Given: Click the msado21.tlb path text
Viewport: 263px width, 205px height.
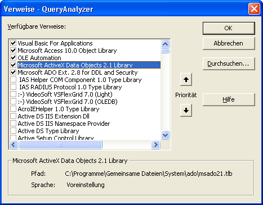Looking at the screenshot, I should pyautogui.click(x=149, y=174).
